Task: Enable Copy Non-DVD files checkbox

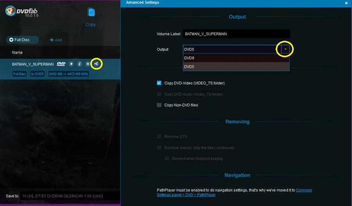Action: tap(159, 105)
